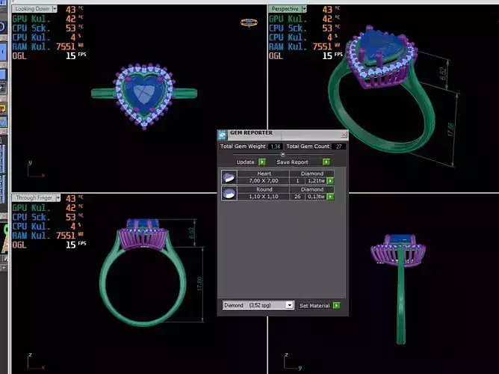Screen dimensions: 499x374
Task: Click the Perspective viewport title
Action: tap(285, 9)
